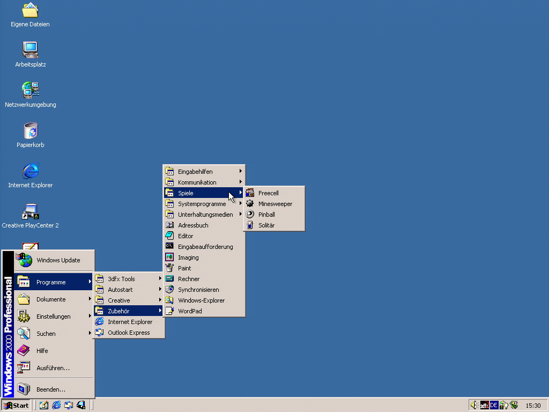This screenshot has width=549, height=412.
Task: Launch Freecell from the Spiele submenu
Action: click(274, 193)
